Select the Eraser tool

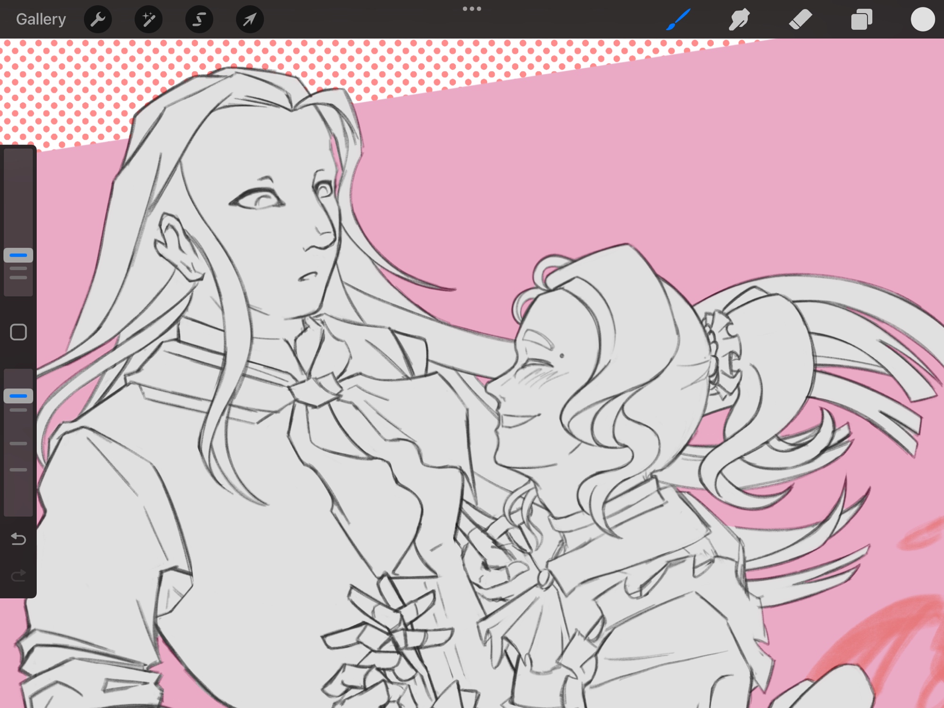pos(800,19)
